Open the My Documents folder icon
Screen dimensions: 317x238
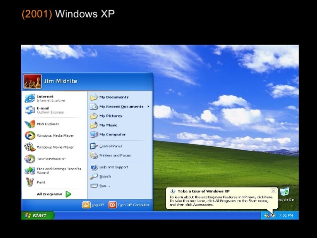pos(94,97)
